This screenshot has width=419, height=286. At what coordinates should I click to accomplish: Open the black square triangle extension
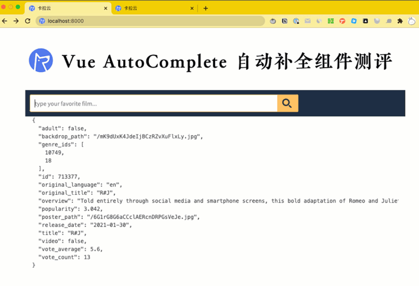(x=365, y=21)
